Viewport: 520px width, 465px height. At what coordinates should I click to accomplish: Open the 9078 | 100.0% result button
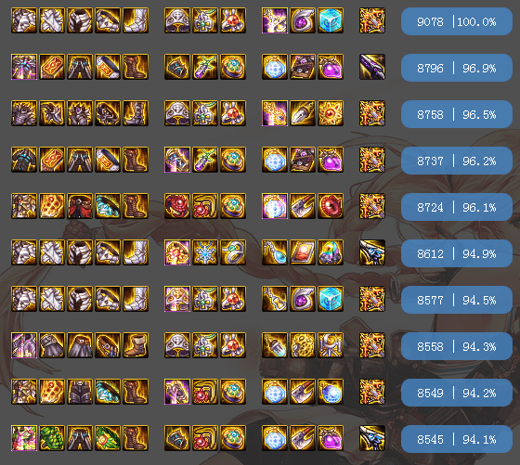point(457,21)
